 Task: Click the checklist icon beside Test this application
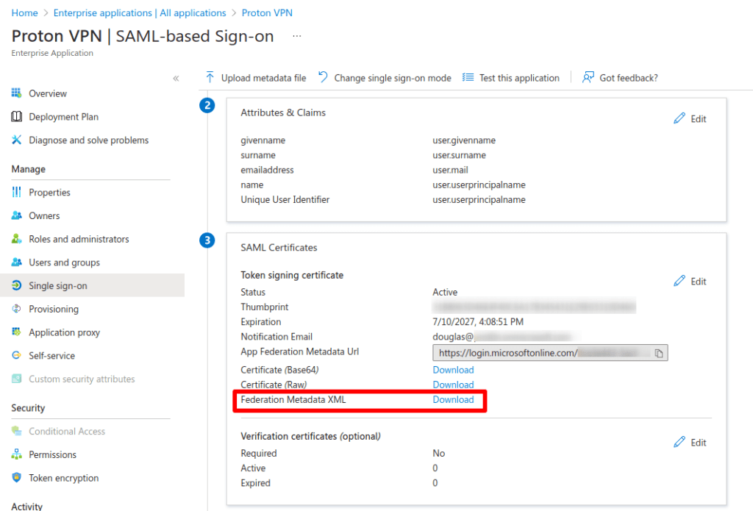pyautogui.click(x=468, y=77)
